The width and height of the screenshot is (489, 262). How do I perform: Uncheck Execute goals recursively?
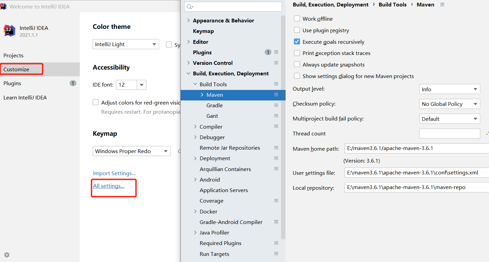tap(297, 42)
